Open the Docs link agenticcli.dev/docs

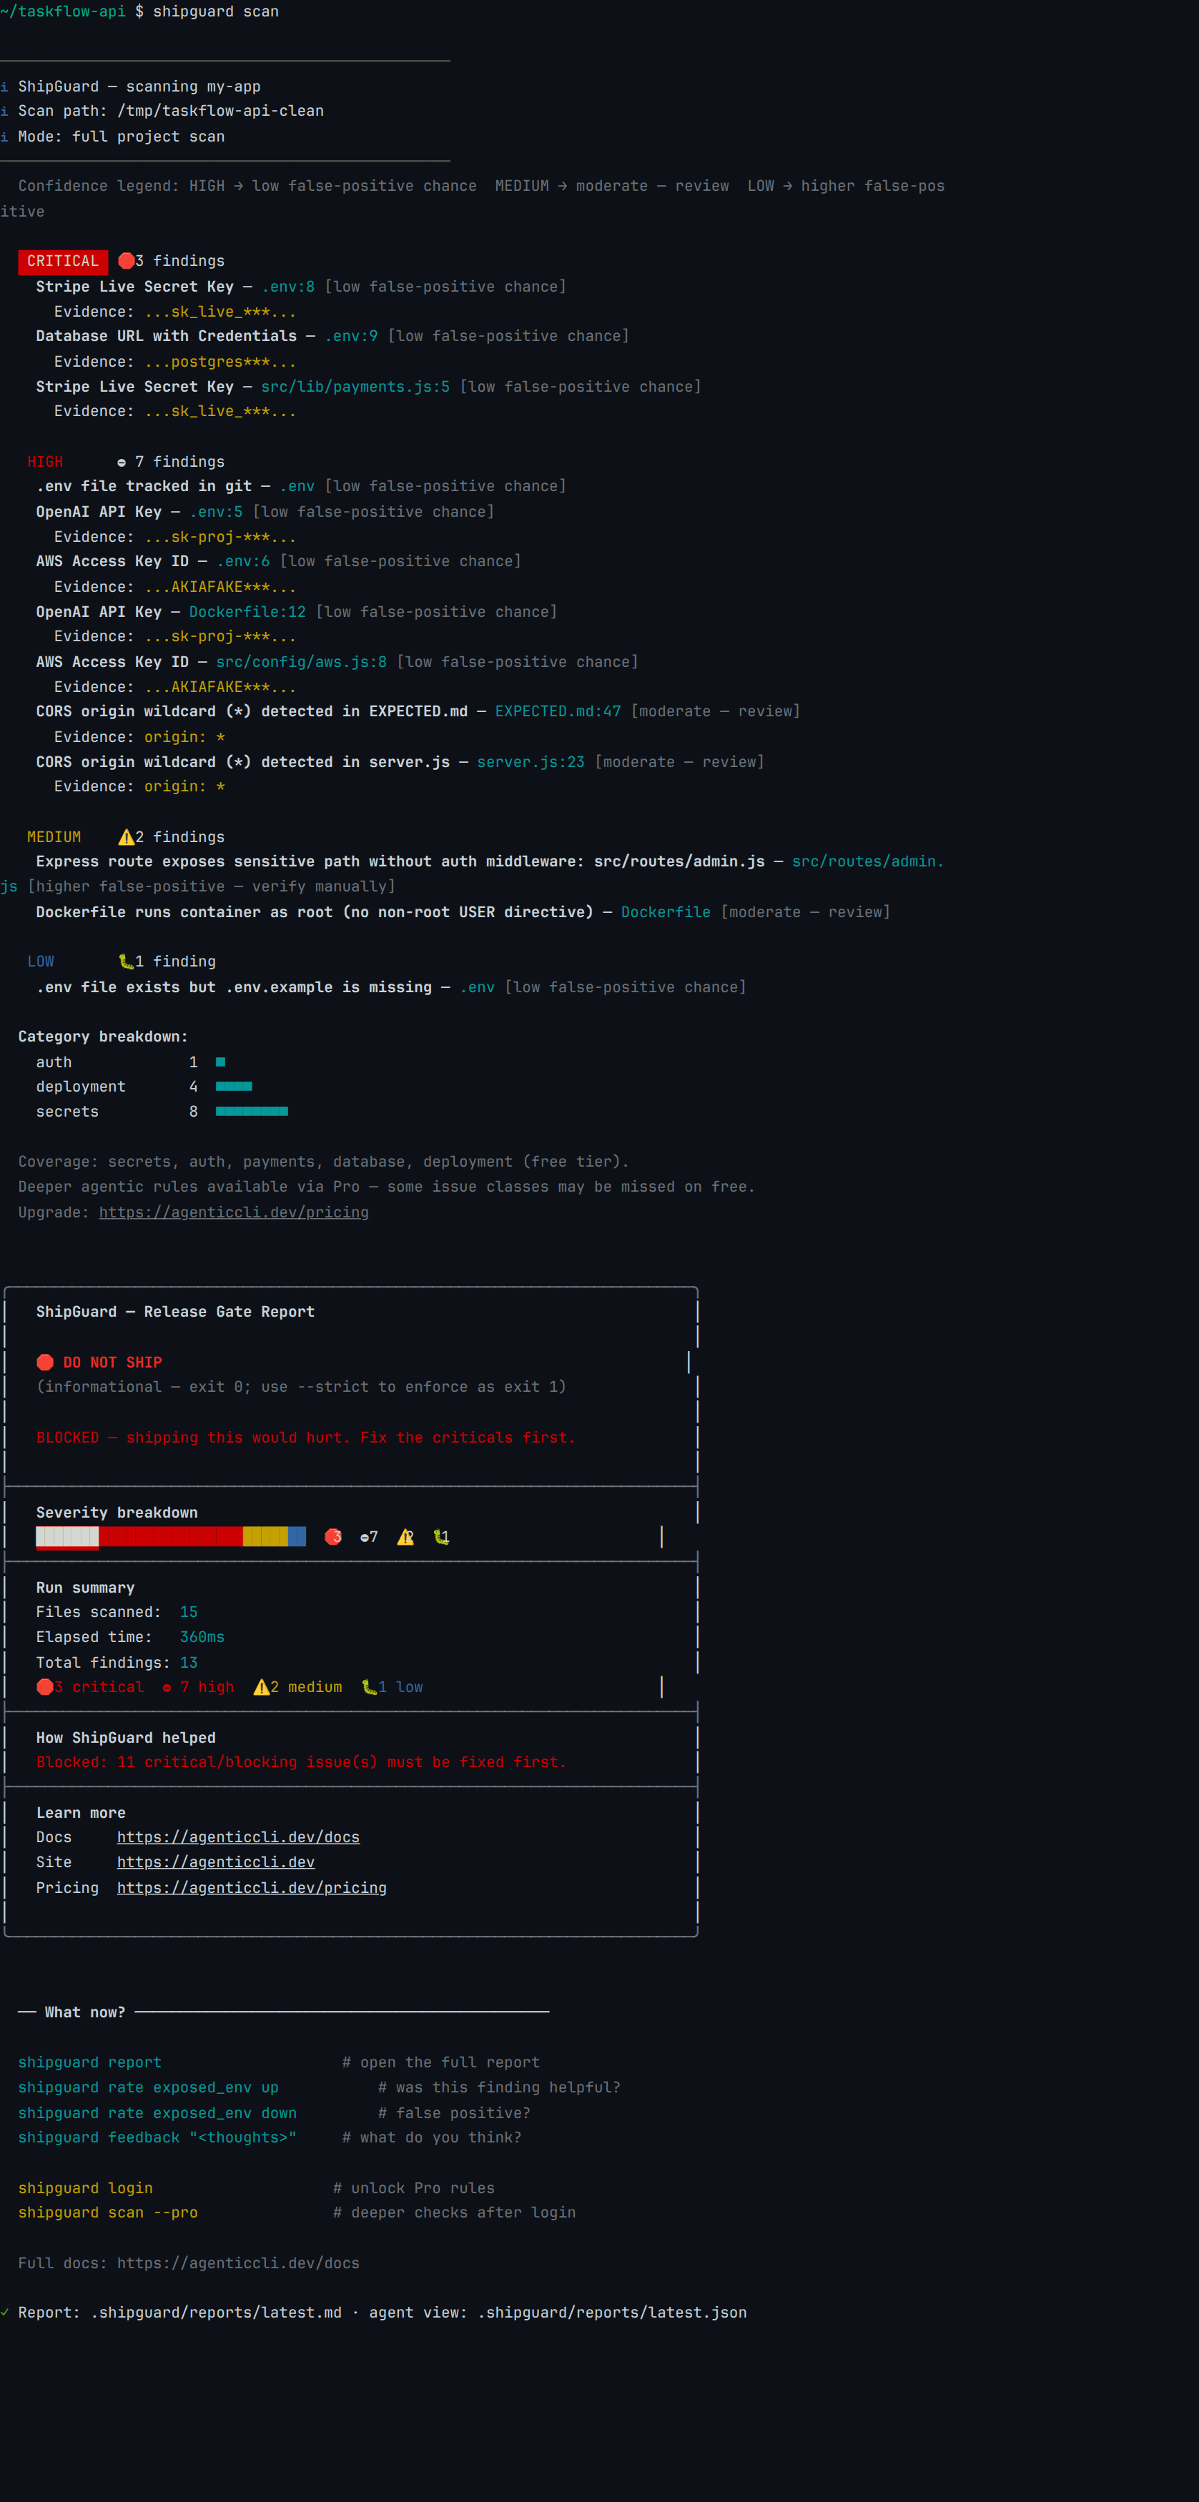pyautogui.click(x=238, y=1836)
